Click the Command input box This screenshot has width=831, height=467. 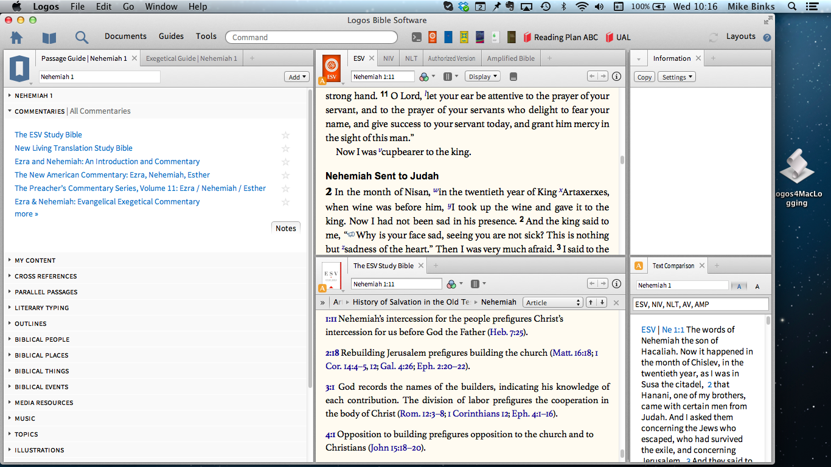pyautogui.click(x=311, y=37)
